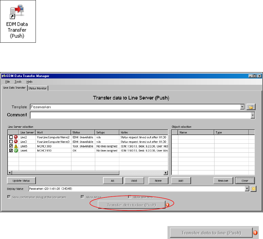Uncheck the Linie5 server checkbox
Image resolution: width=263 pixels, height=239 pixels.
click(11, 146)
